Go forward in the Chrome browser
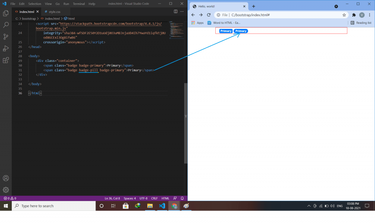375x224 pixels. [x=201, y=15]
